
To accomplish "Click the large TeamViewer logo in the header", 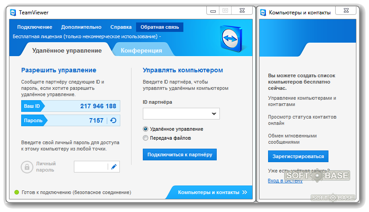I will (232, 39).
